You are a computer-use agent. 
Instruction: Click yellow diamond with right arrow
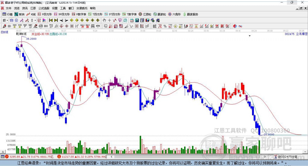[77, 20]
